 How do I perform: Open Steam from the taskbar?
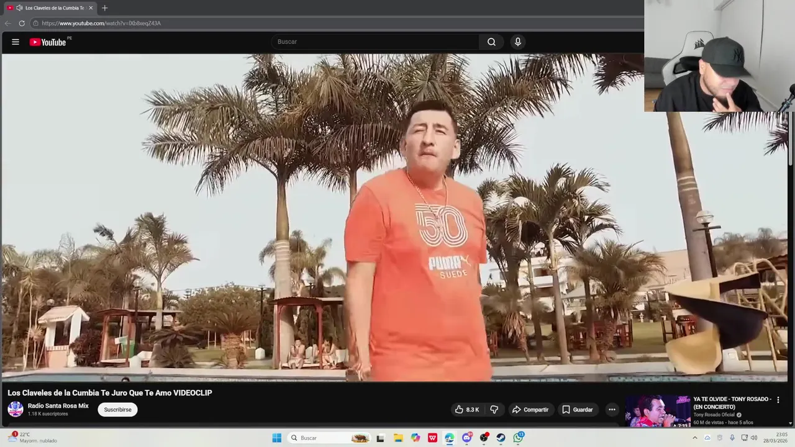[501, 438]
